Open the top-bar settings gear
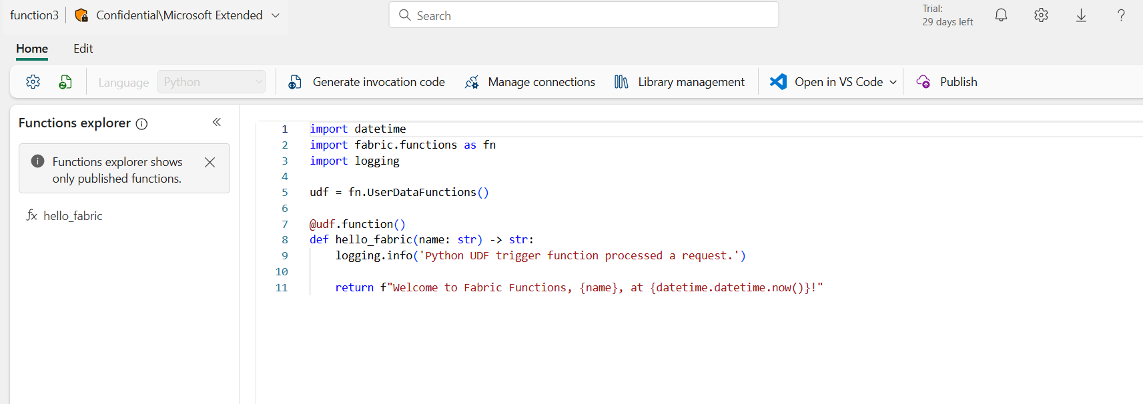The width and height of the screenshot is (1143, 404). [x=1041, y=15]
